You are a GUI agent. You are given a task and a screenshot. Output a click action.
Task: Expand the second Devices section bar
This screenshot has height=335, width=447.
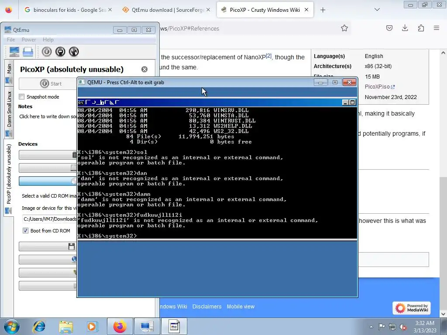(48, 168)
